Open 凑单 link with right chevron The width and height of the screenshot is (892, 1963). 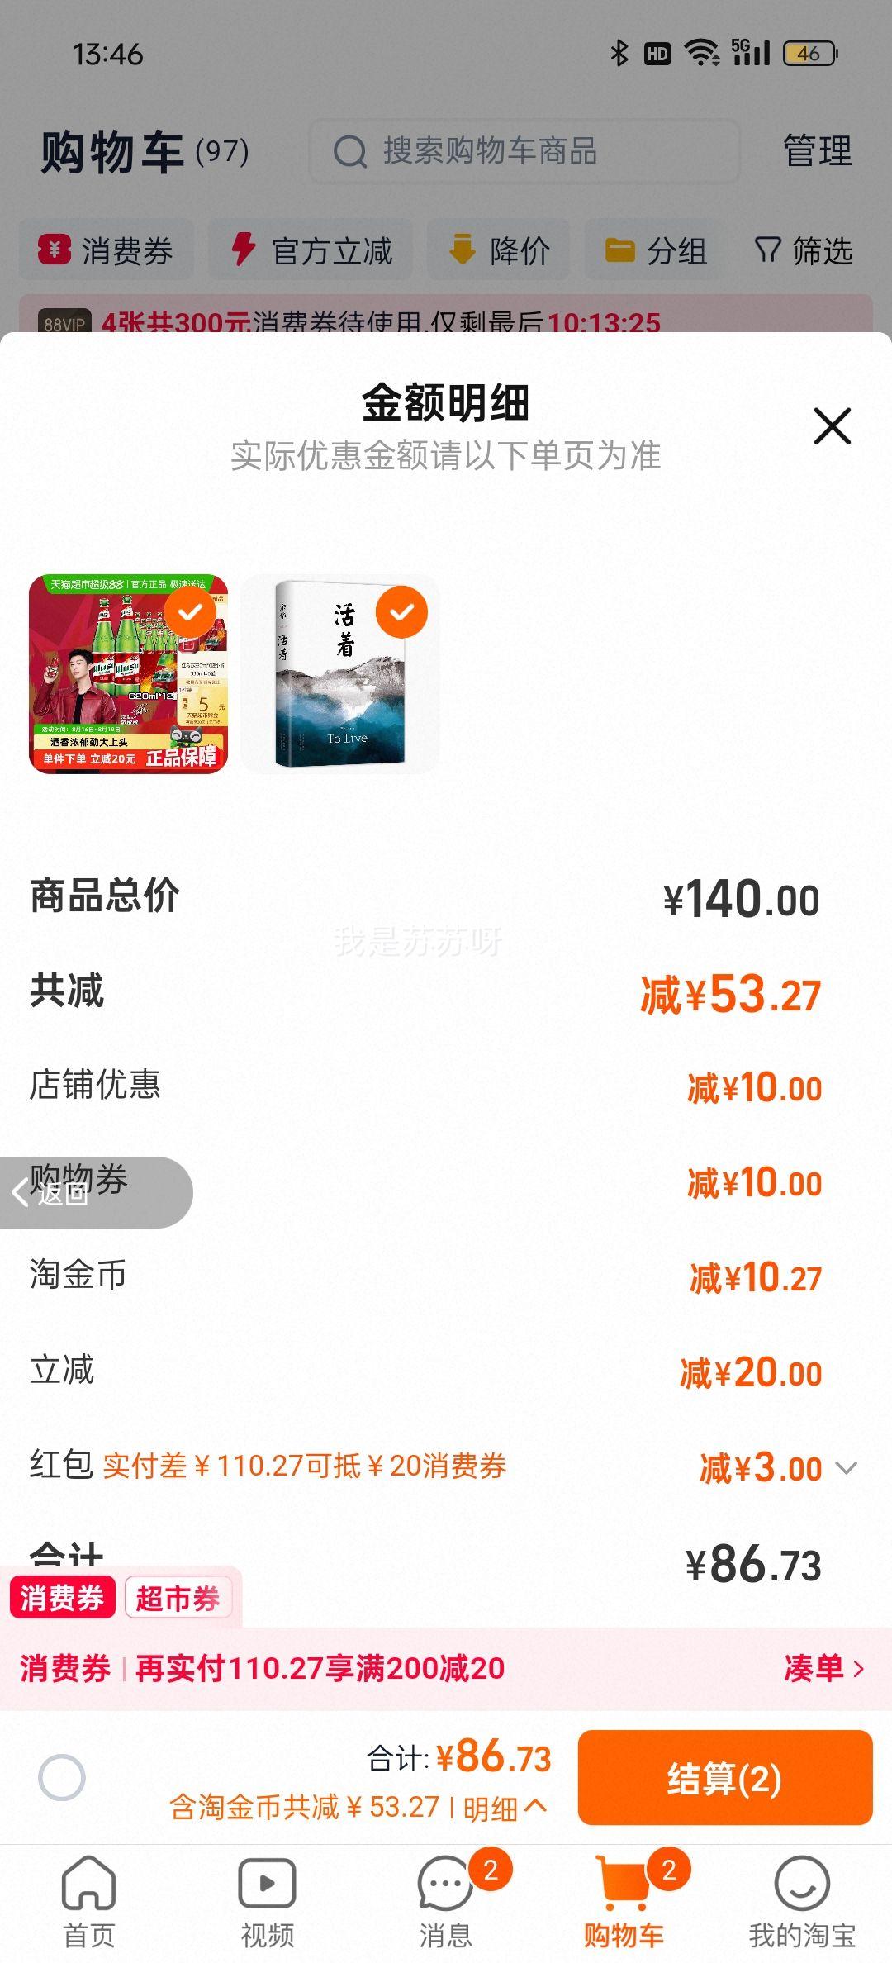pyautogui.click(x=823, y=1669)
